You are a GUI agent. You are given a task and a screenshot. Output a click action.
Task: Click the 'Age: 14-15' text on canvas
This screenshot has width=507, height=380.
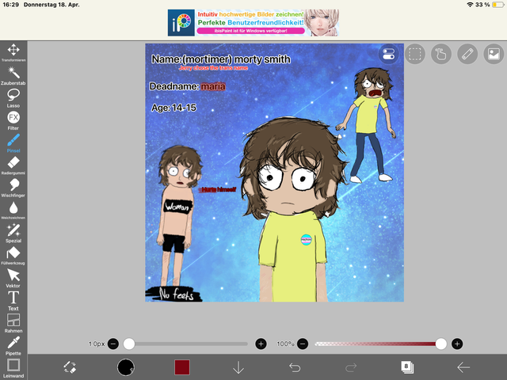click(x=174, y=108)
